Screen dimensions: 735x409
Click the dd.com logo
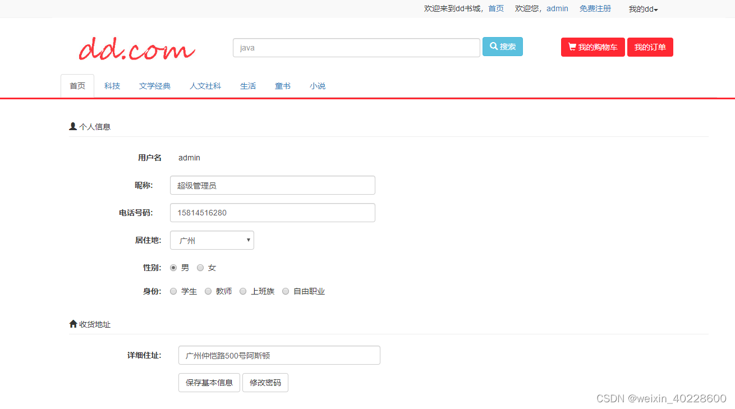click(137, 49)
